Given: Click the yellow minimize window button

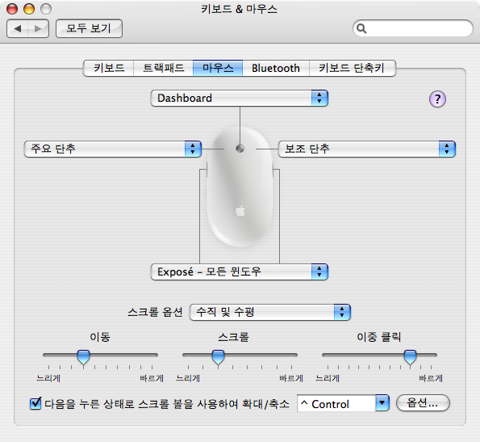Looking at the screenshot, I should (x=29, y=9).
